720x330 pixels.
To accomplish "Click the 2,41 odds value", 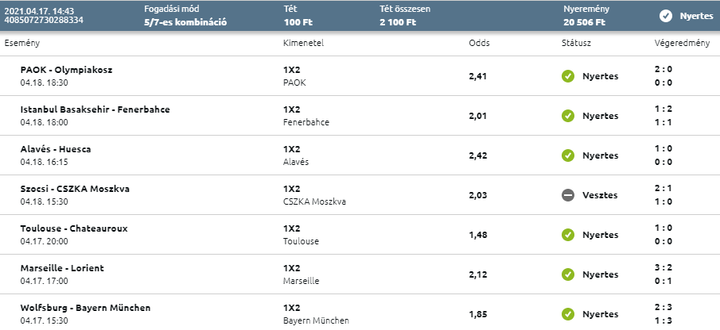I will click(479, 76).
